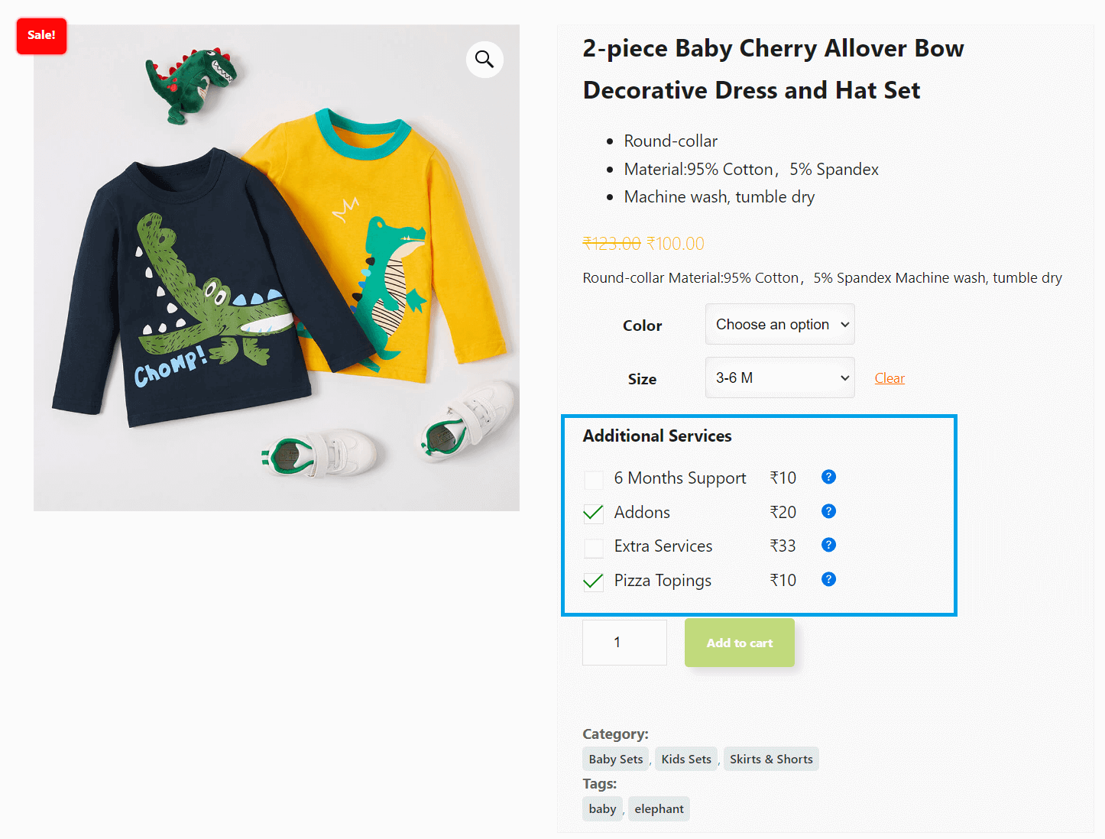Click help icon beside 6 Months Support
Screen dimensions: 1105x839
pyautogui.click(x=828, y=477)
